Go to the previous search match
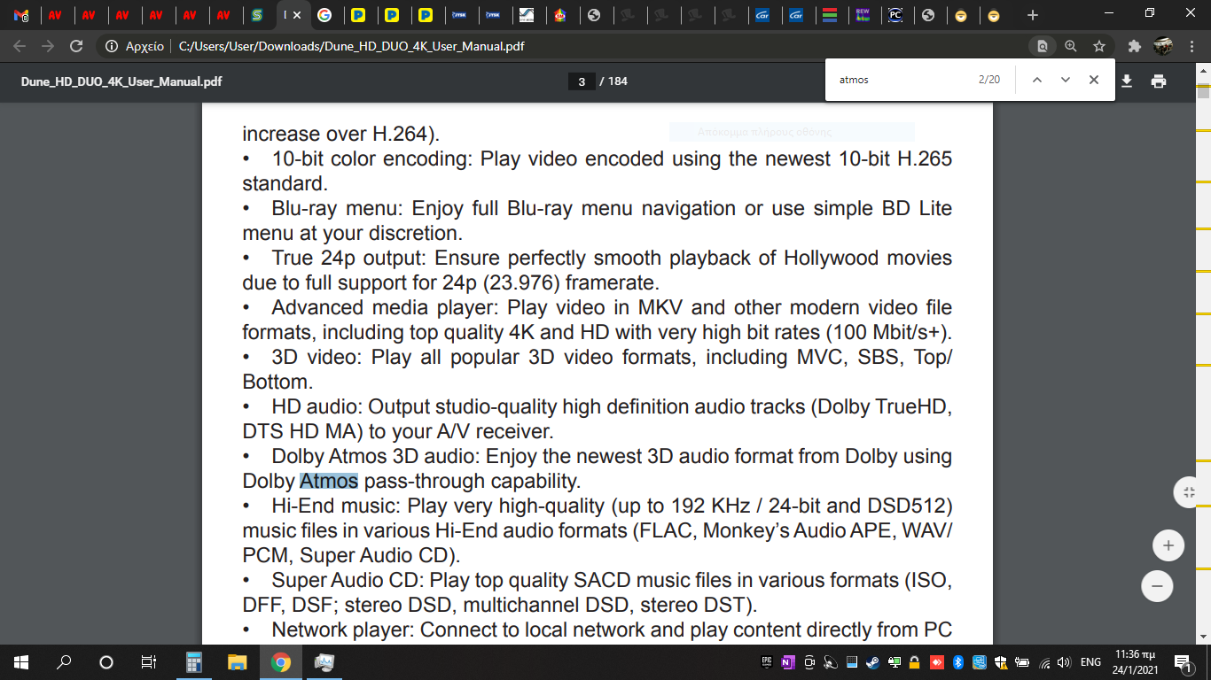 [1036, 80]
